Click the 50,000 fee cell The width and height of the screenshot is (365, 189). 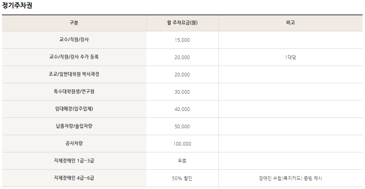tap(182, 126)
